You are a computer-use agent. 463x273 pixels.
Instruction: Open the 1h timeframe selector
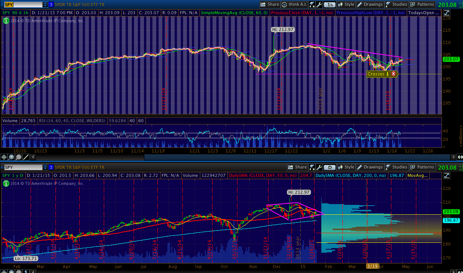pos(329,5)
